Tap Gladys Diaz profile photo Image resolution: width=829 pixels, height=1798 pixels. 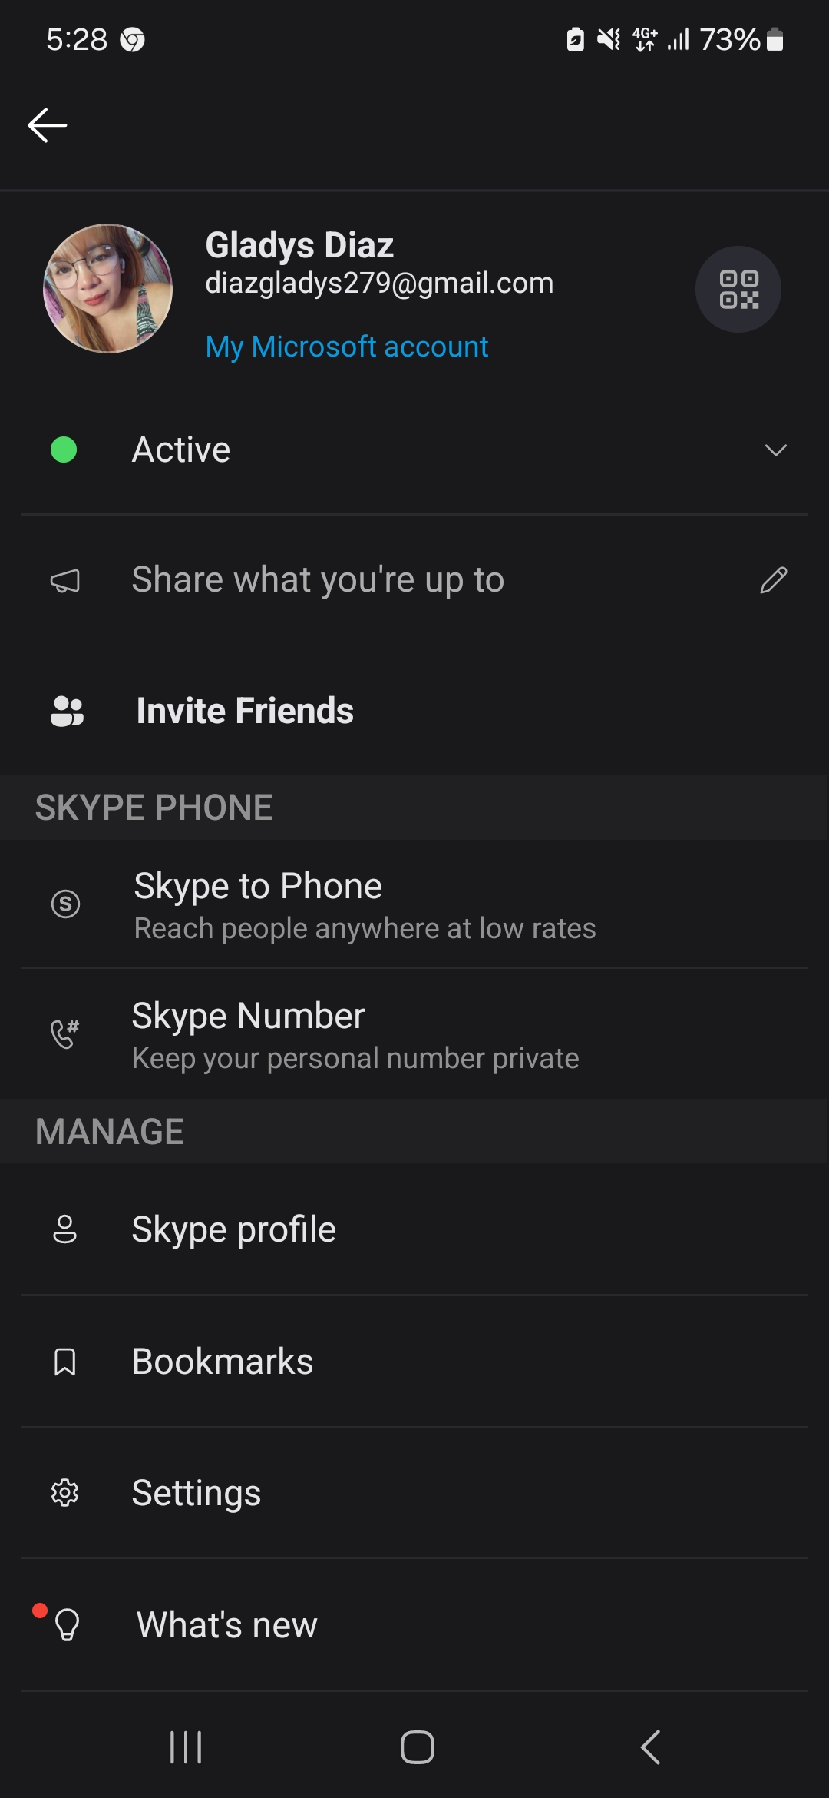(107, 289)
